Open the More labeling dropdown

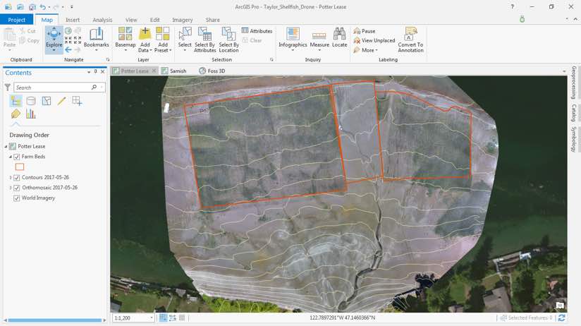tap(366, 50)
